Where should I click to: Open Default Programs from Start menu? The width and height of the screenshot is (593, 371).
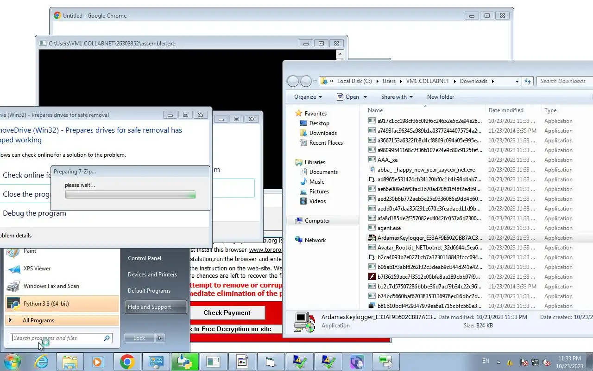click(x=149, y=291)
